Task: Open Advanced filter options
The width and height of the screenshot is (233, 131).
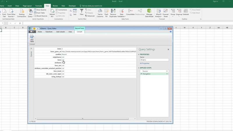Action: point(90,16)
